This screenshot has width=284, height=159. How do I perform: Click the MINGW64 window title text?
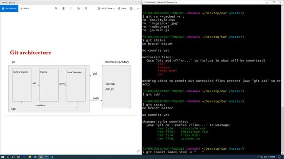pos(162,2)
